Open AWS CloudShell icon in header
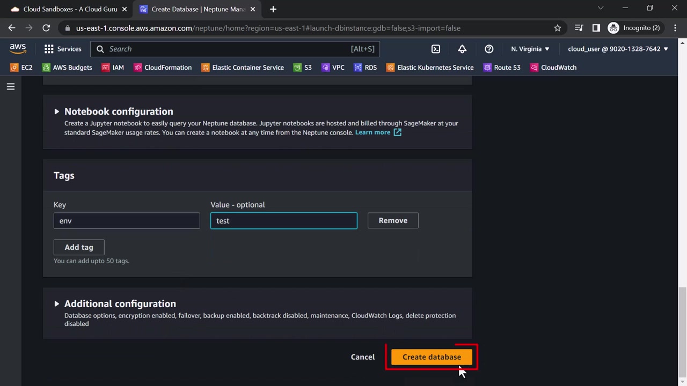Image resolution: width=687 pixels, height=386 pixels. click(436, 49)
